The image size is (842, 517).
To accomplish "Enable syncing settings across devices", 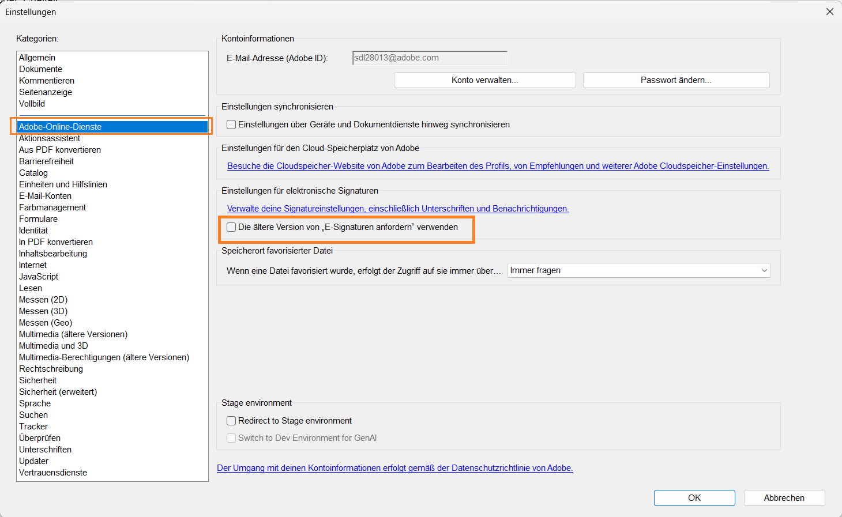I will [231, 124].
